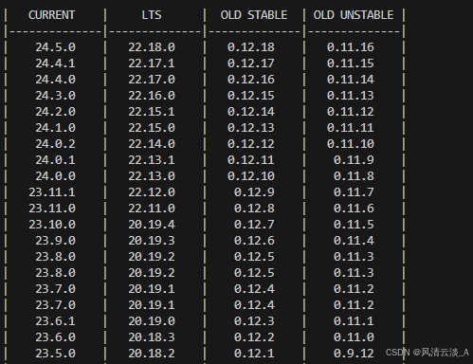Click old unstable version 0.11.11
Image resolution: width=473 pixels, height=364 pixels.
click(351, 128)
